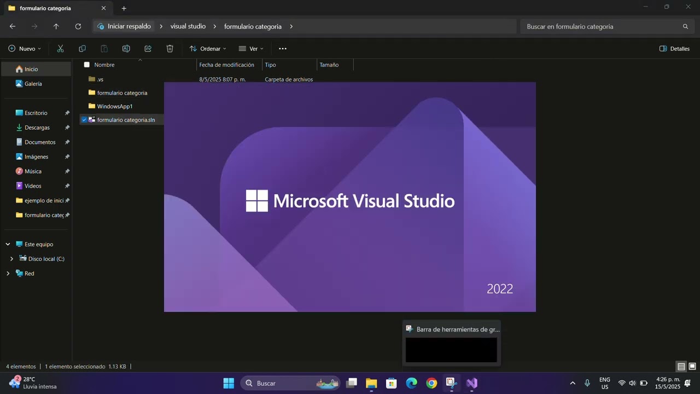The image size is (700, 394).
Task: Click the Delete trash icon
Action: click(170, 49)
